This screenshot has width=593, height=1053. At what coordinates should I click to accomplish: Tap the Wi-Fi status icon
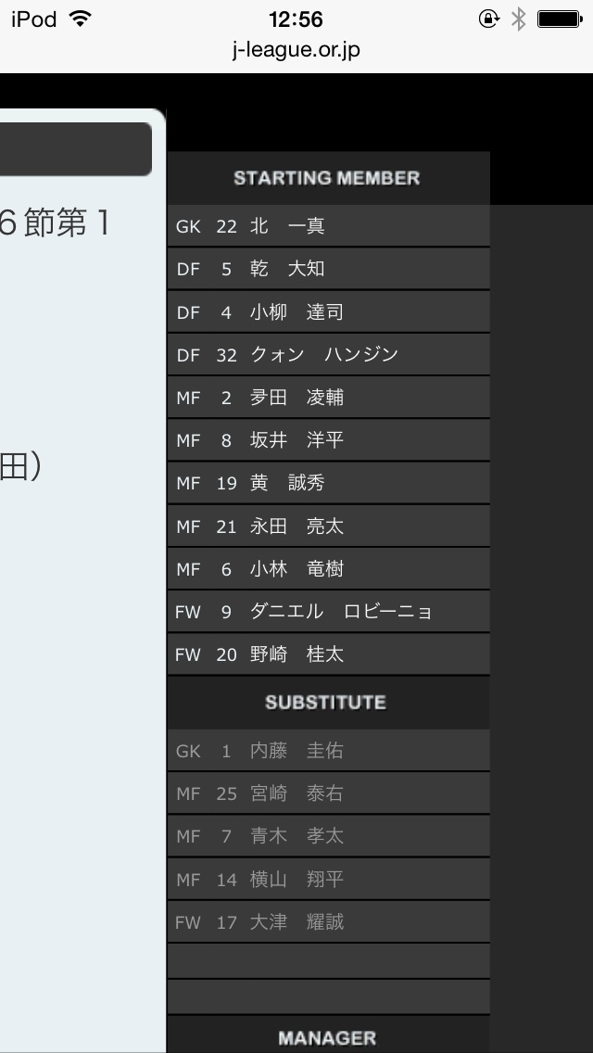[82, 19]
